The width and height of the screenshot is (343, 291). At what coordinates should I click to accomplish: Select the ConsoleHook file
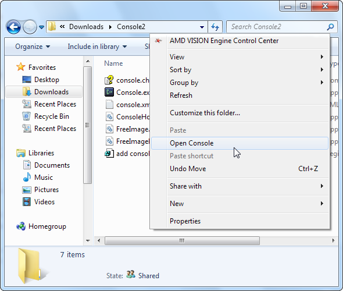point(133,117)
